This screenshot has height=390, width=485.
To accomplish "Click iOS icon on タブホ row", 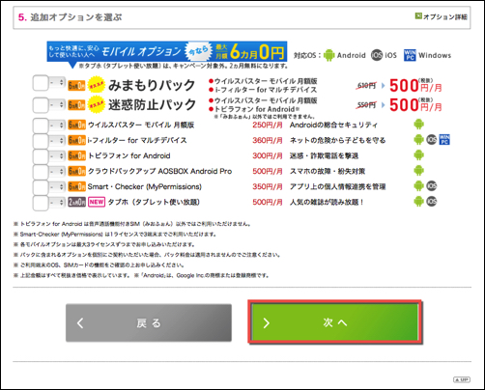I will [x=432, y=202].
